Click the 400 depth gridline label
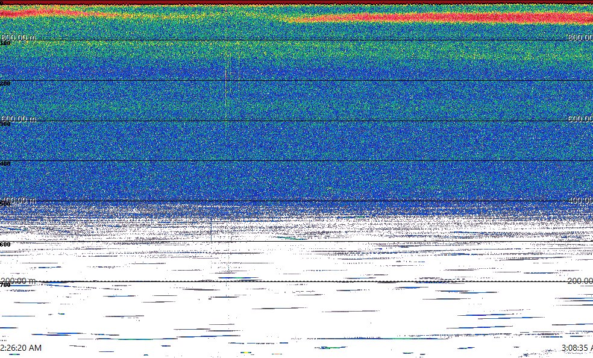Viewport: 593px width, 358px height. pyautogui.click(x=5, y=164)
